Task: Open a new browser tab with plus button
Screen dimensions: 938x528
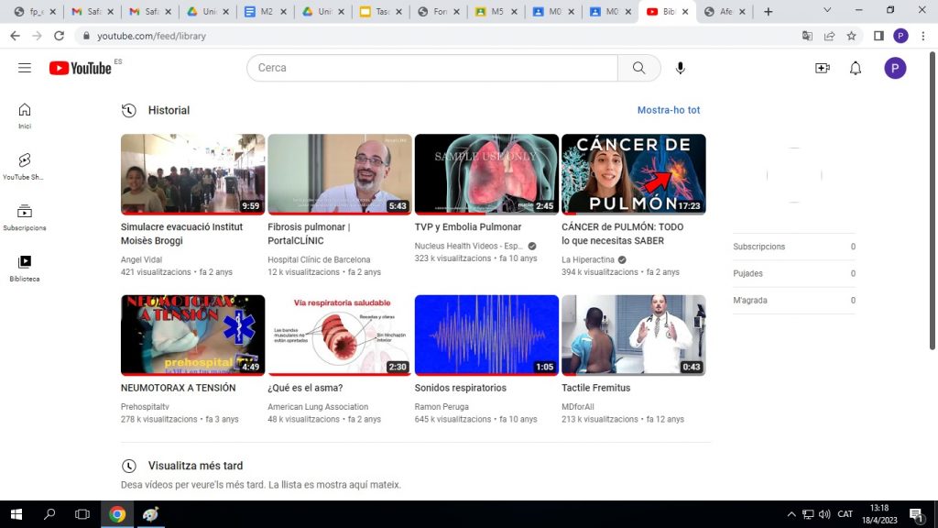Action: [x=768, y=12]
